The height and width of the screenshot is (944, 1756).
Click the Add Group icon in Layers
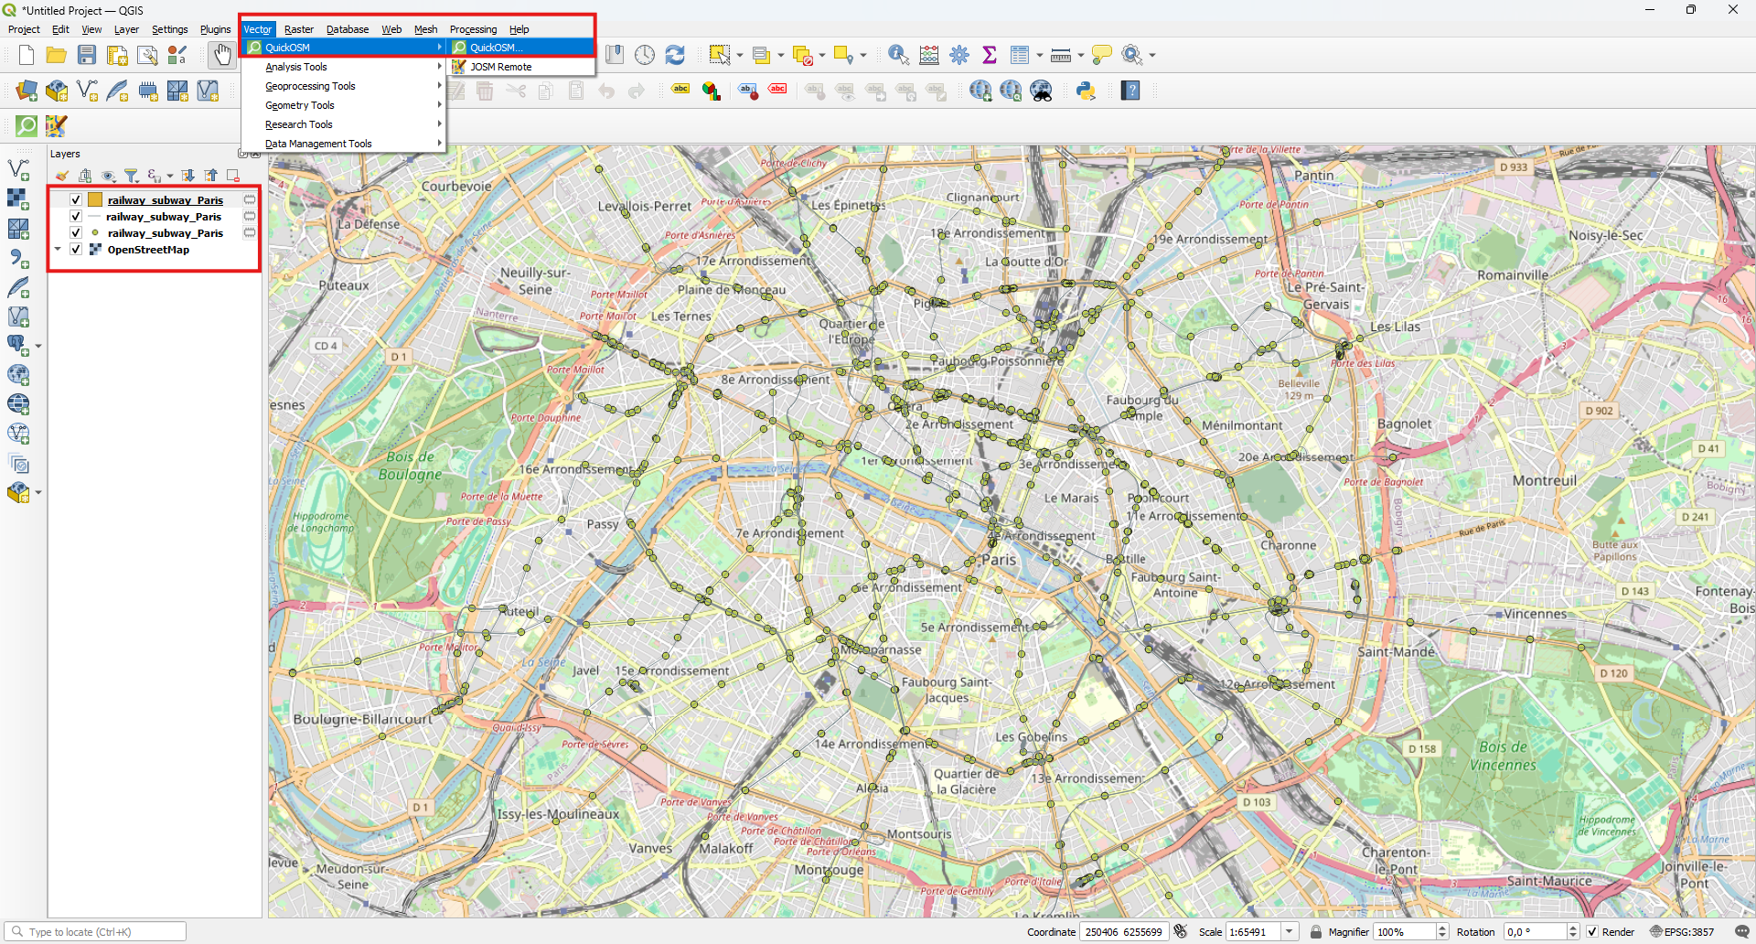[85, 176]
